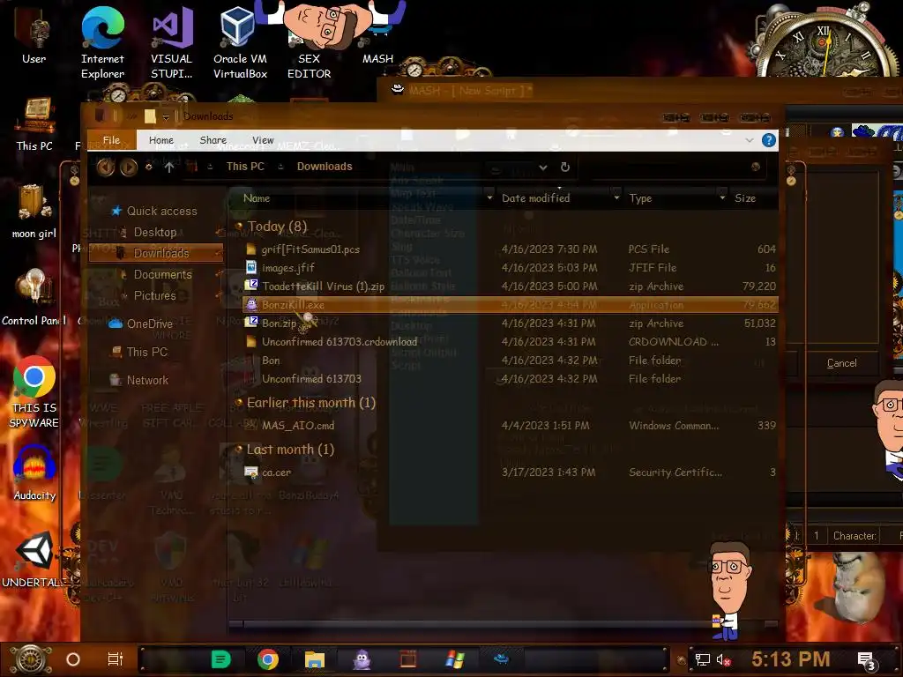Viewport: 903px width, 677px height.
Task: Open Chrome from the taskbar
Action: (267, 659)
